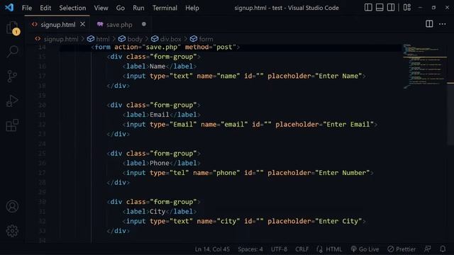This screenshot has height=255, width=454.
Task: Change encoding via UTF-8 status item
Action: pyautogui.click(x=279, y=249)
